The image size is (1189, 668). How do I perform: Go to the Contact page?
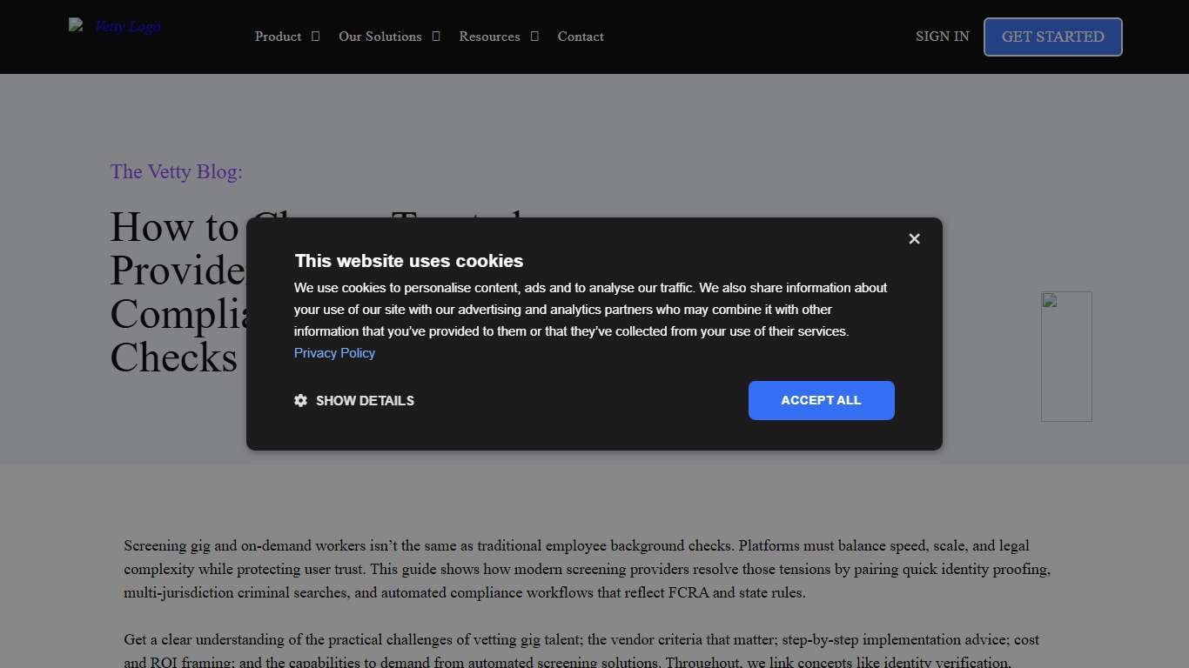pos(581,37)
